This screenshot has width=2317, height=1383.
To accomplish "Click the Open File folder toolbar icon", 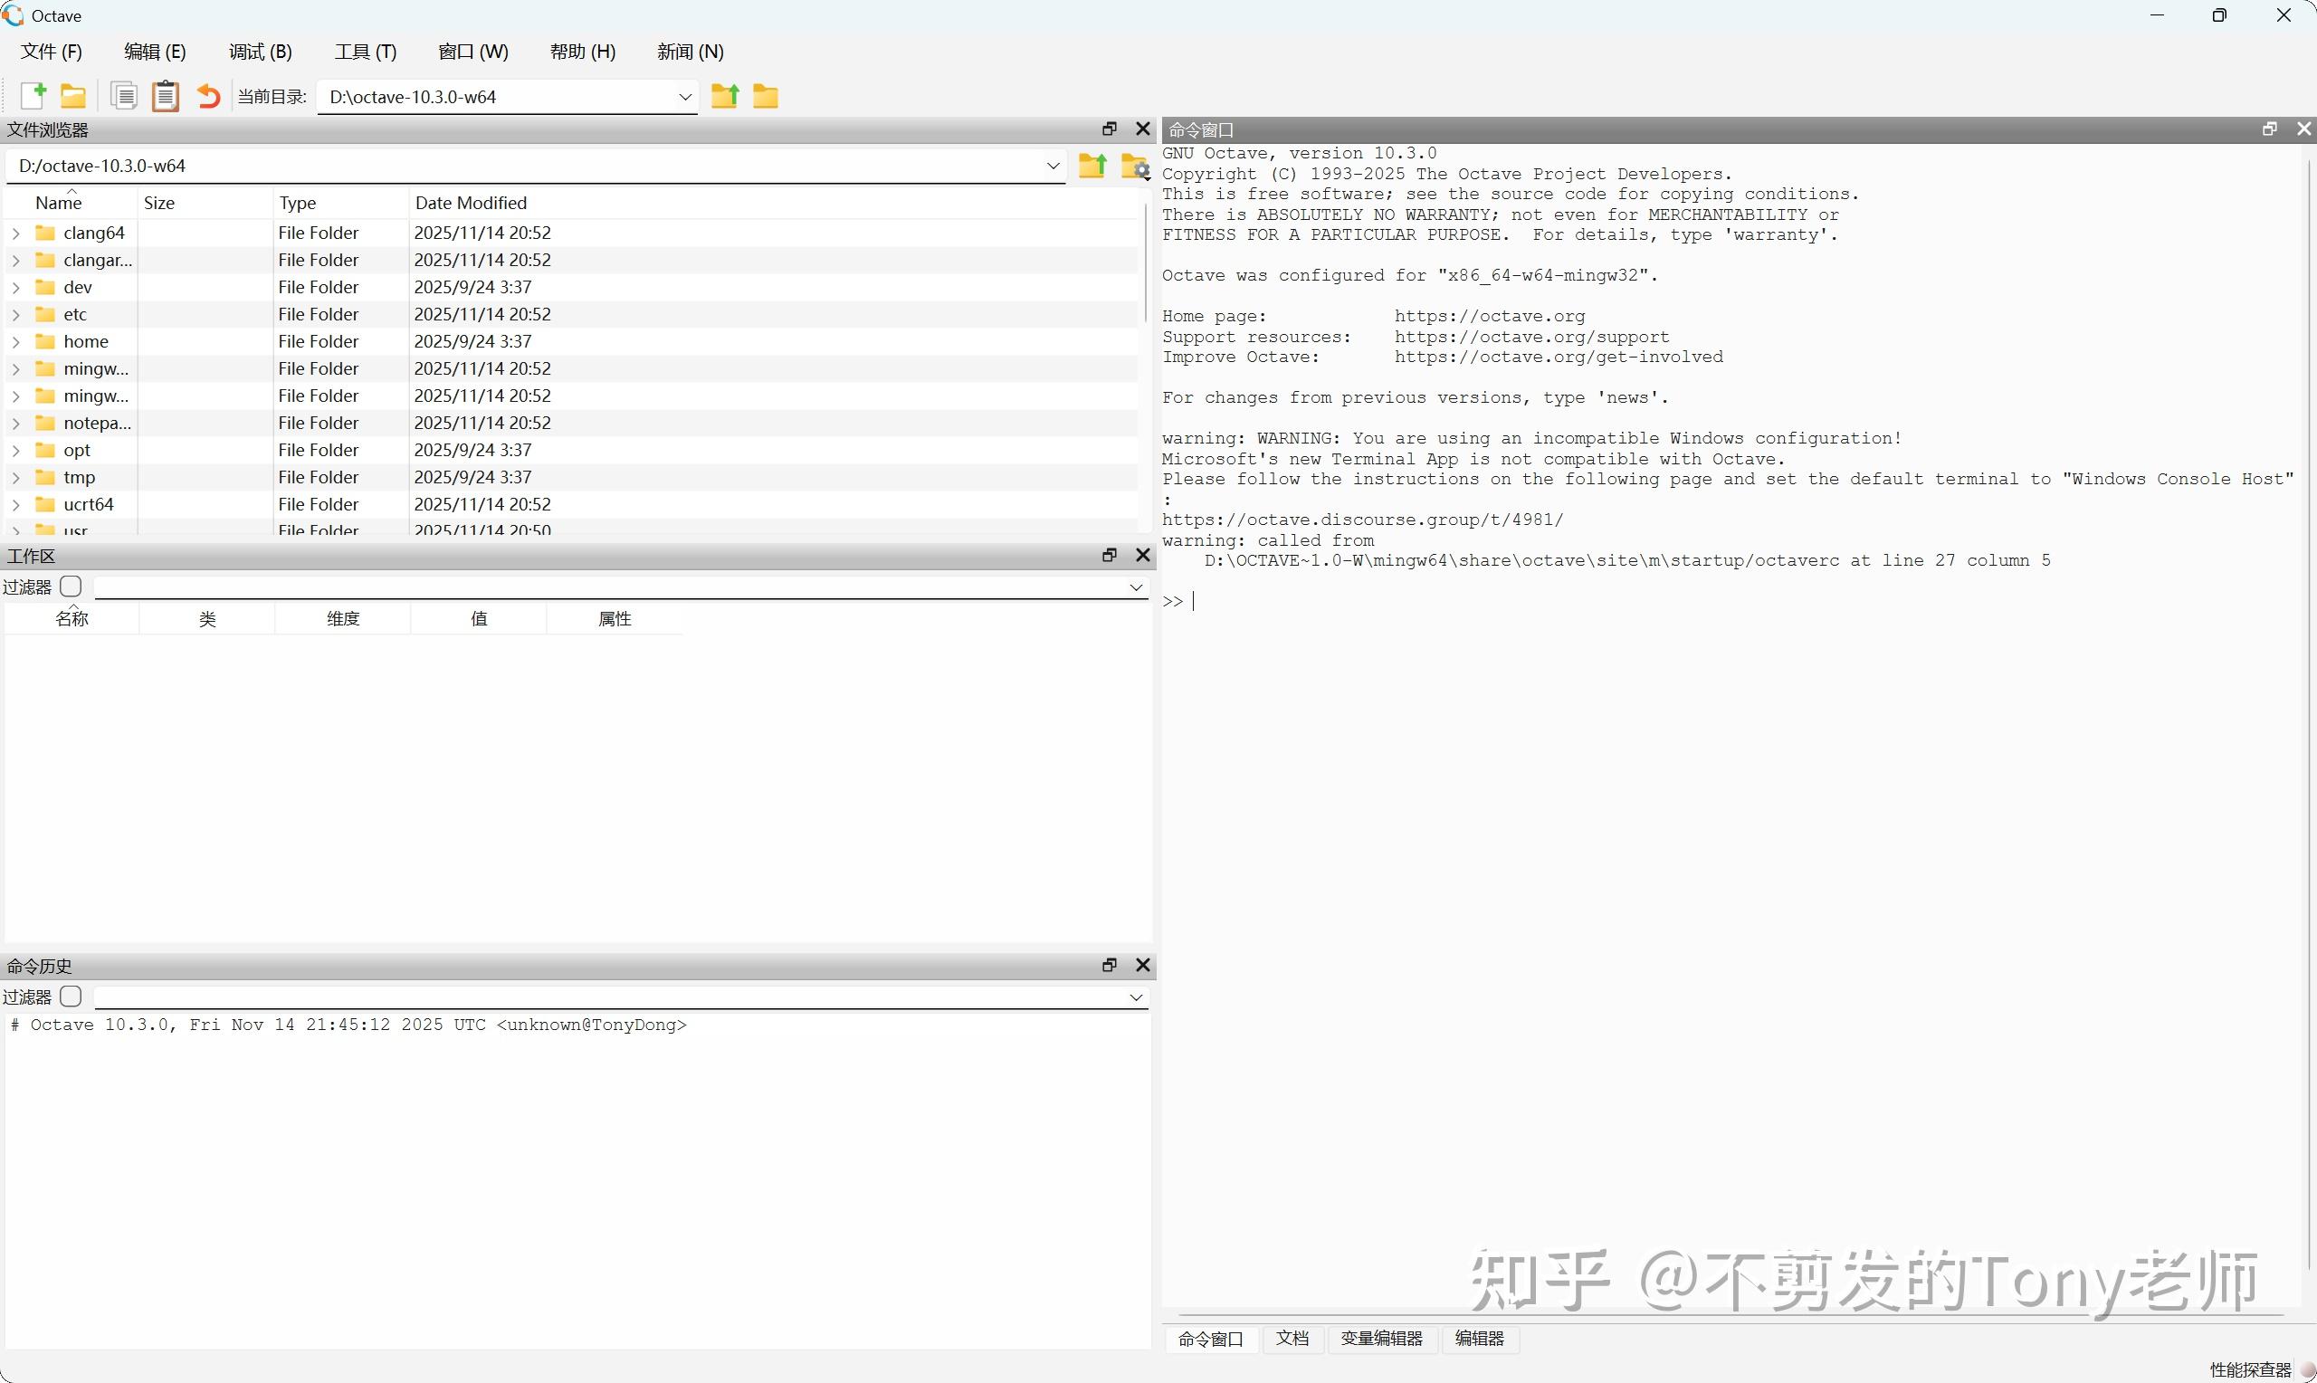I will [x=72, y=96].
